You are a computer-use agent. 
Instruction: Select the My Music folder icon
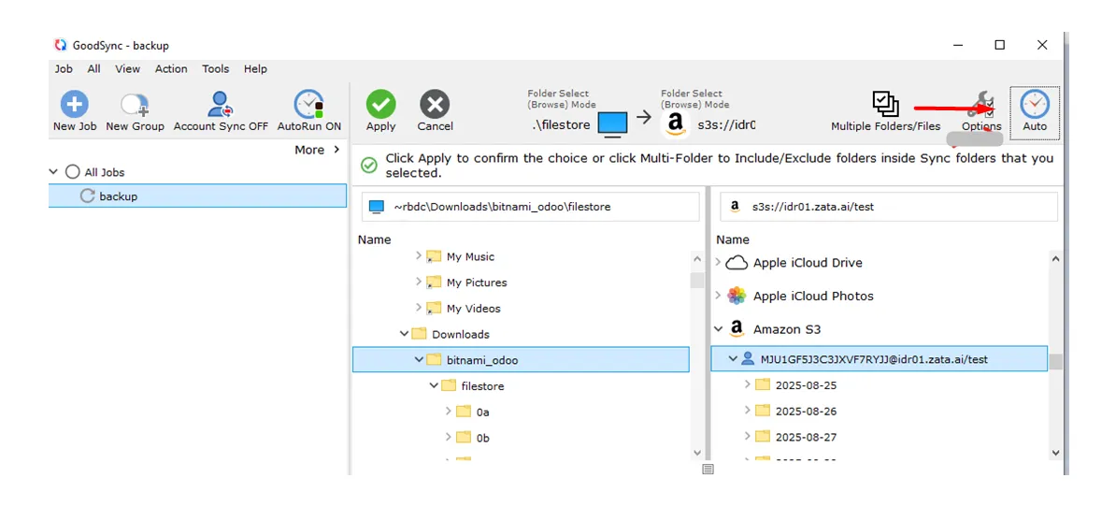434,256
